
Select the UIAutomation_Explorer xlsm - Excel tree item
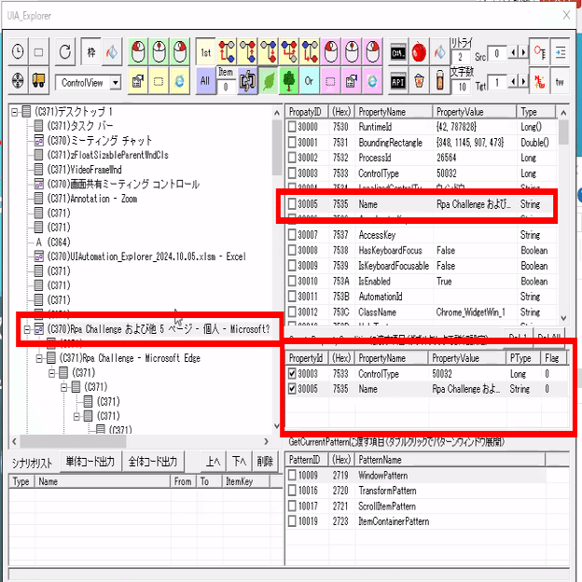click(146, 256)
